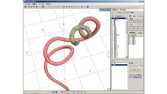Click the viewport diagonal zoom arrow icon
This screenshot has width=167, height=94.
[x=106, y=10]
